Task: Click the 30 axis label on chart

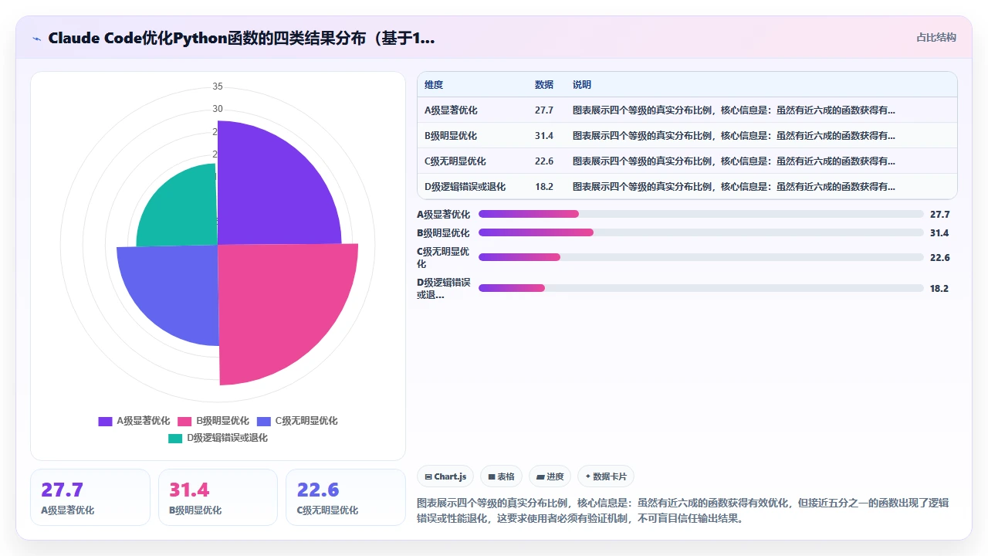Action: tap(218, 109)
